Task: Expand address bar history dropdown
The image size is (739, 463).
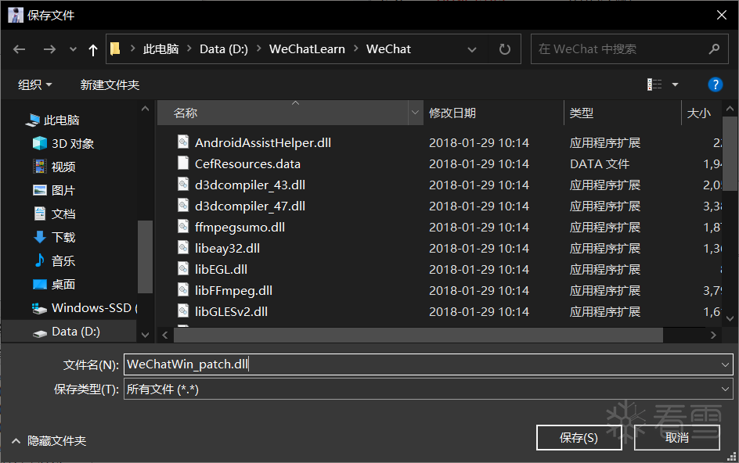Action: point(472,49)
